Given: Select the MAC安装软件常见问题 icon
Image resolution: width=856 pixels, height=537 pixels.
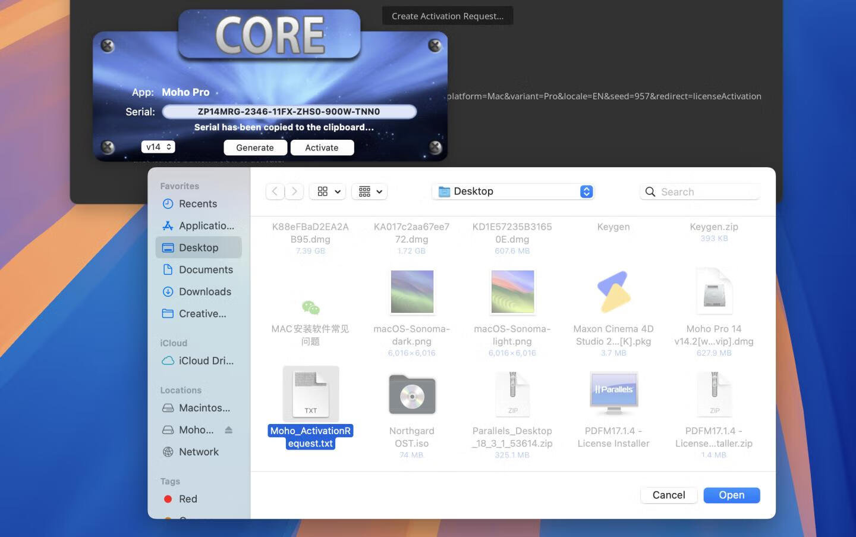Looking at the screenshot, I should (310, 307).
